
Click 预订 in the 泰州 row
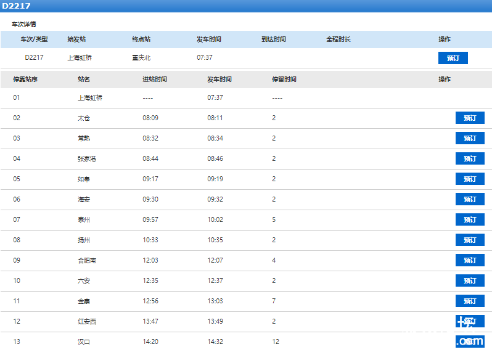[x=470, y=219]
